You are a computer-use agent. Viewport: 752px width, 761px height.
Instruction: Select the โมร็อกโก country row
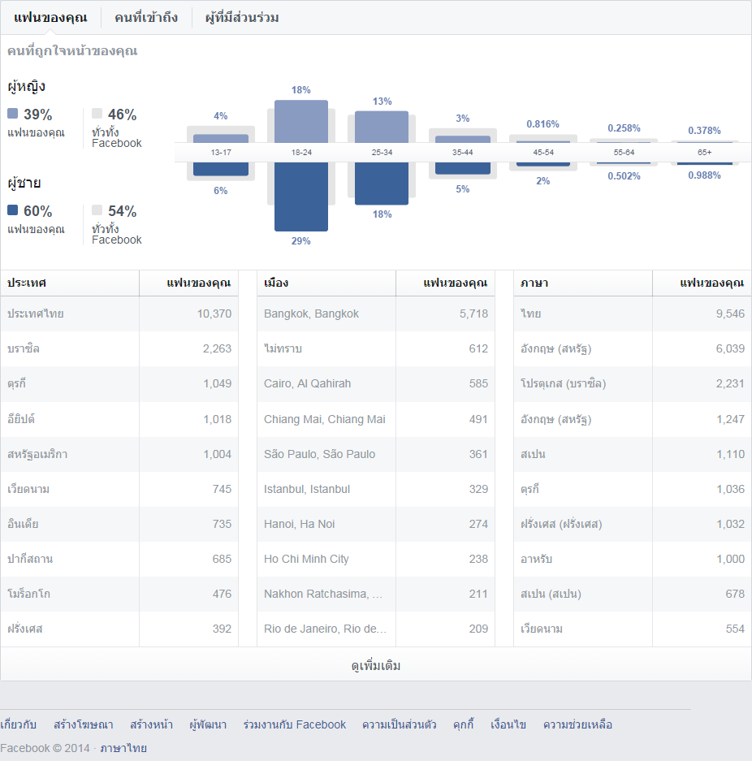119,594
